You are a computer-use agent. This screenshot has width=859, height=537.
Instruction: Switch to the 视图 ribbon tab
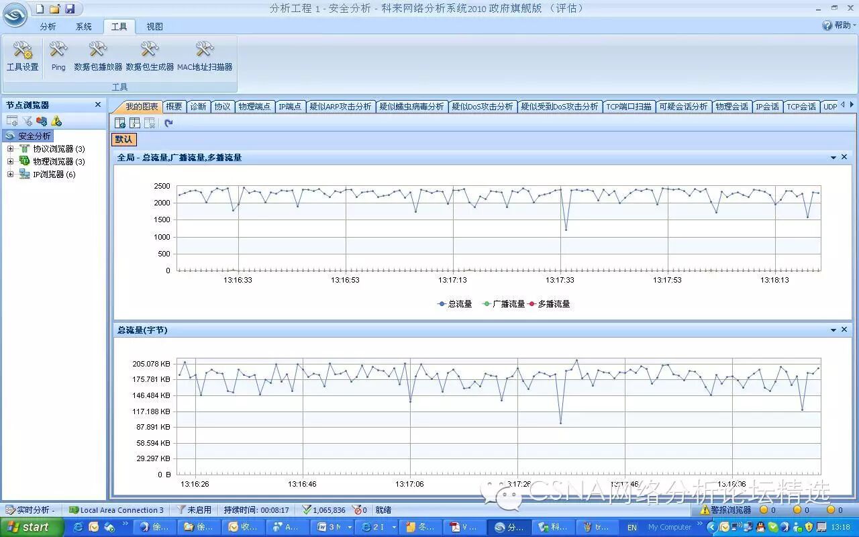pos(154,27)
